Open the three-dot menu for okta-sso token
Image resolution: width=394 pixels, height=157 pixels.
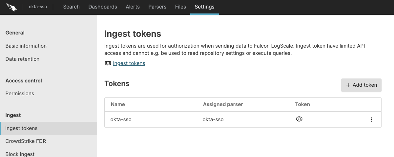[371, 120]
